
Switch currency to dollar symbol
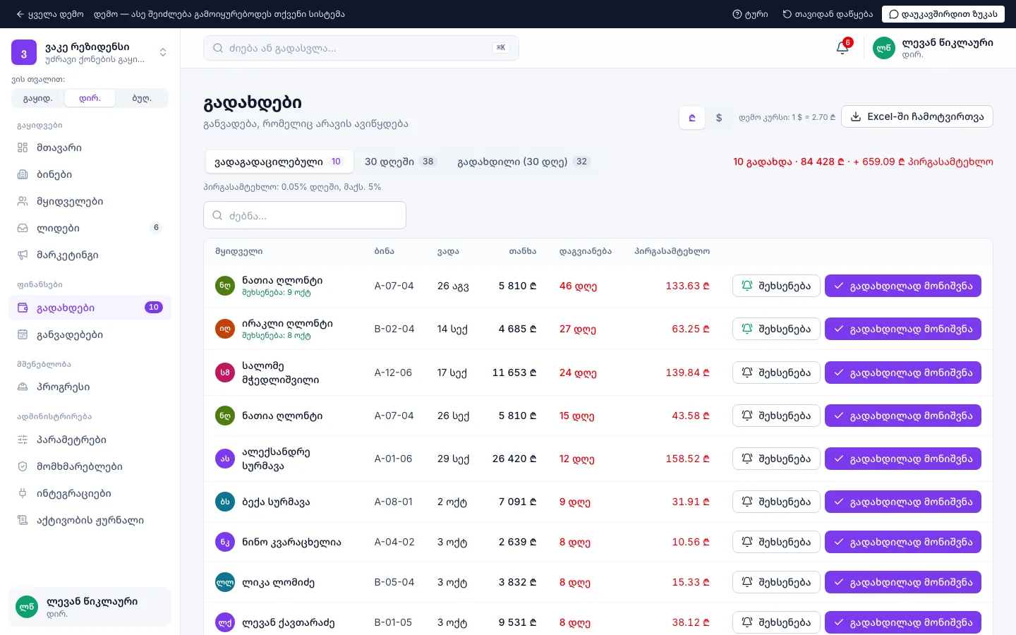(719, 117)
